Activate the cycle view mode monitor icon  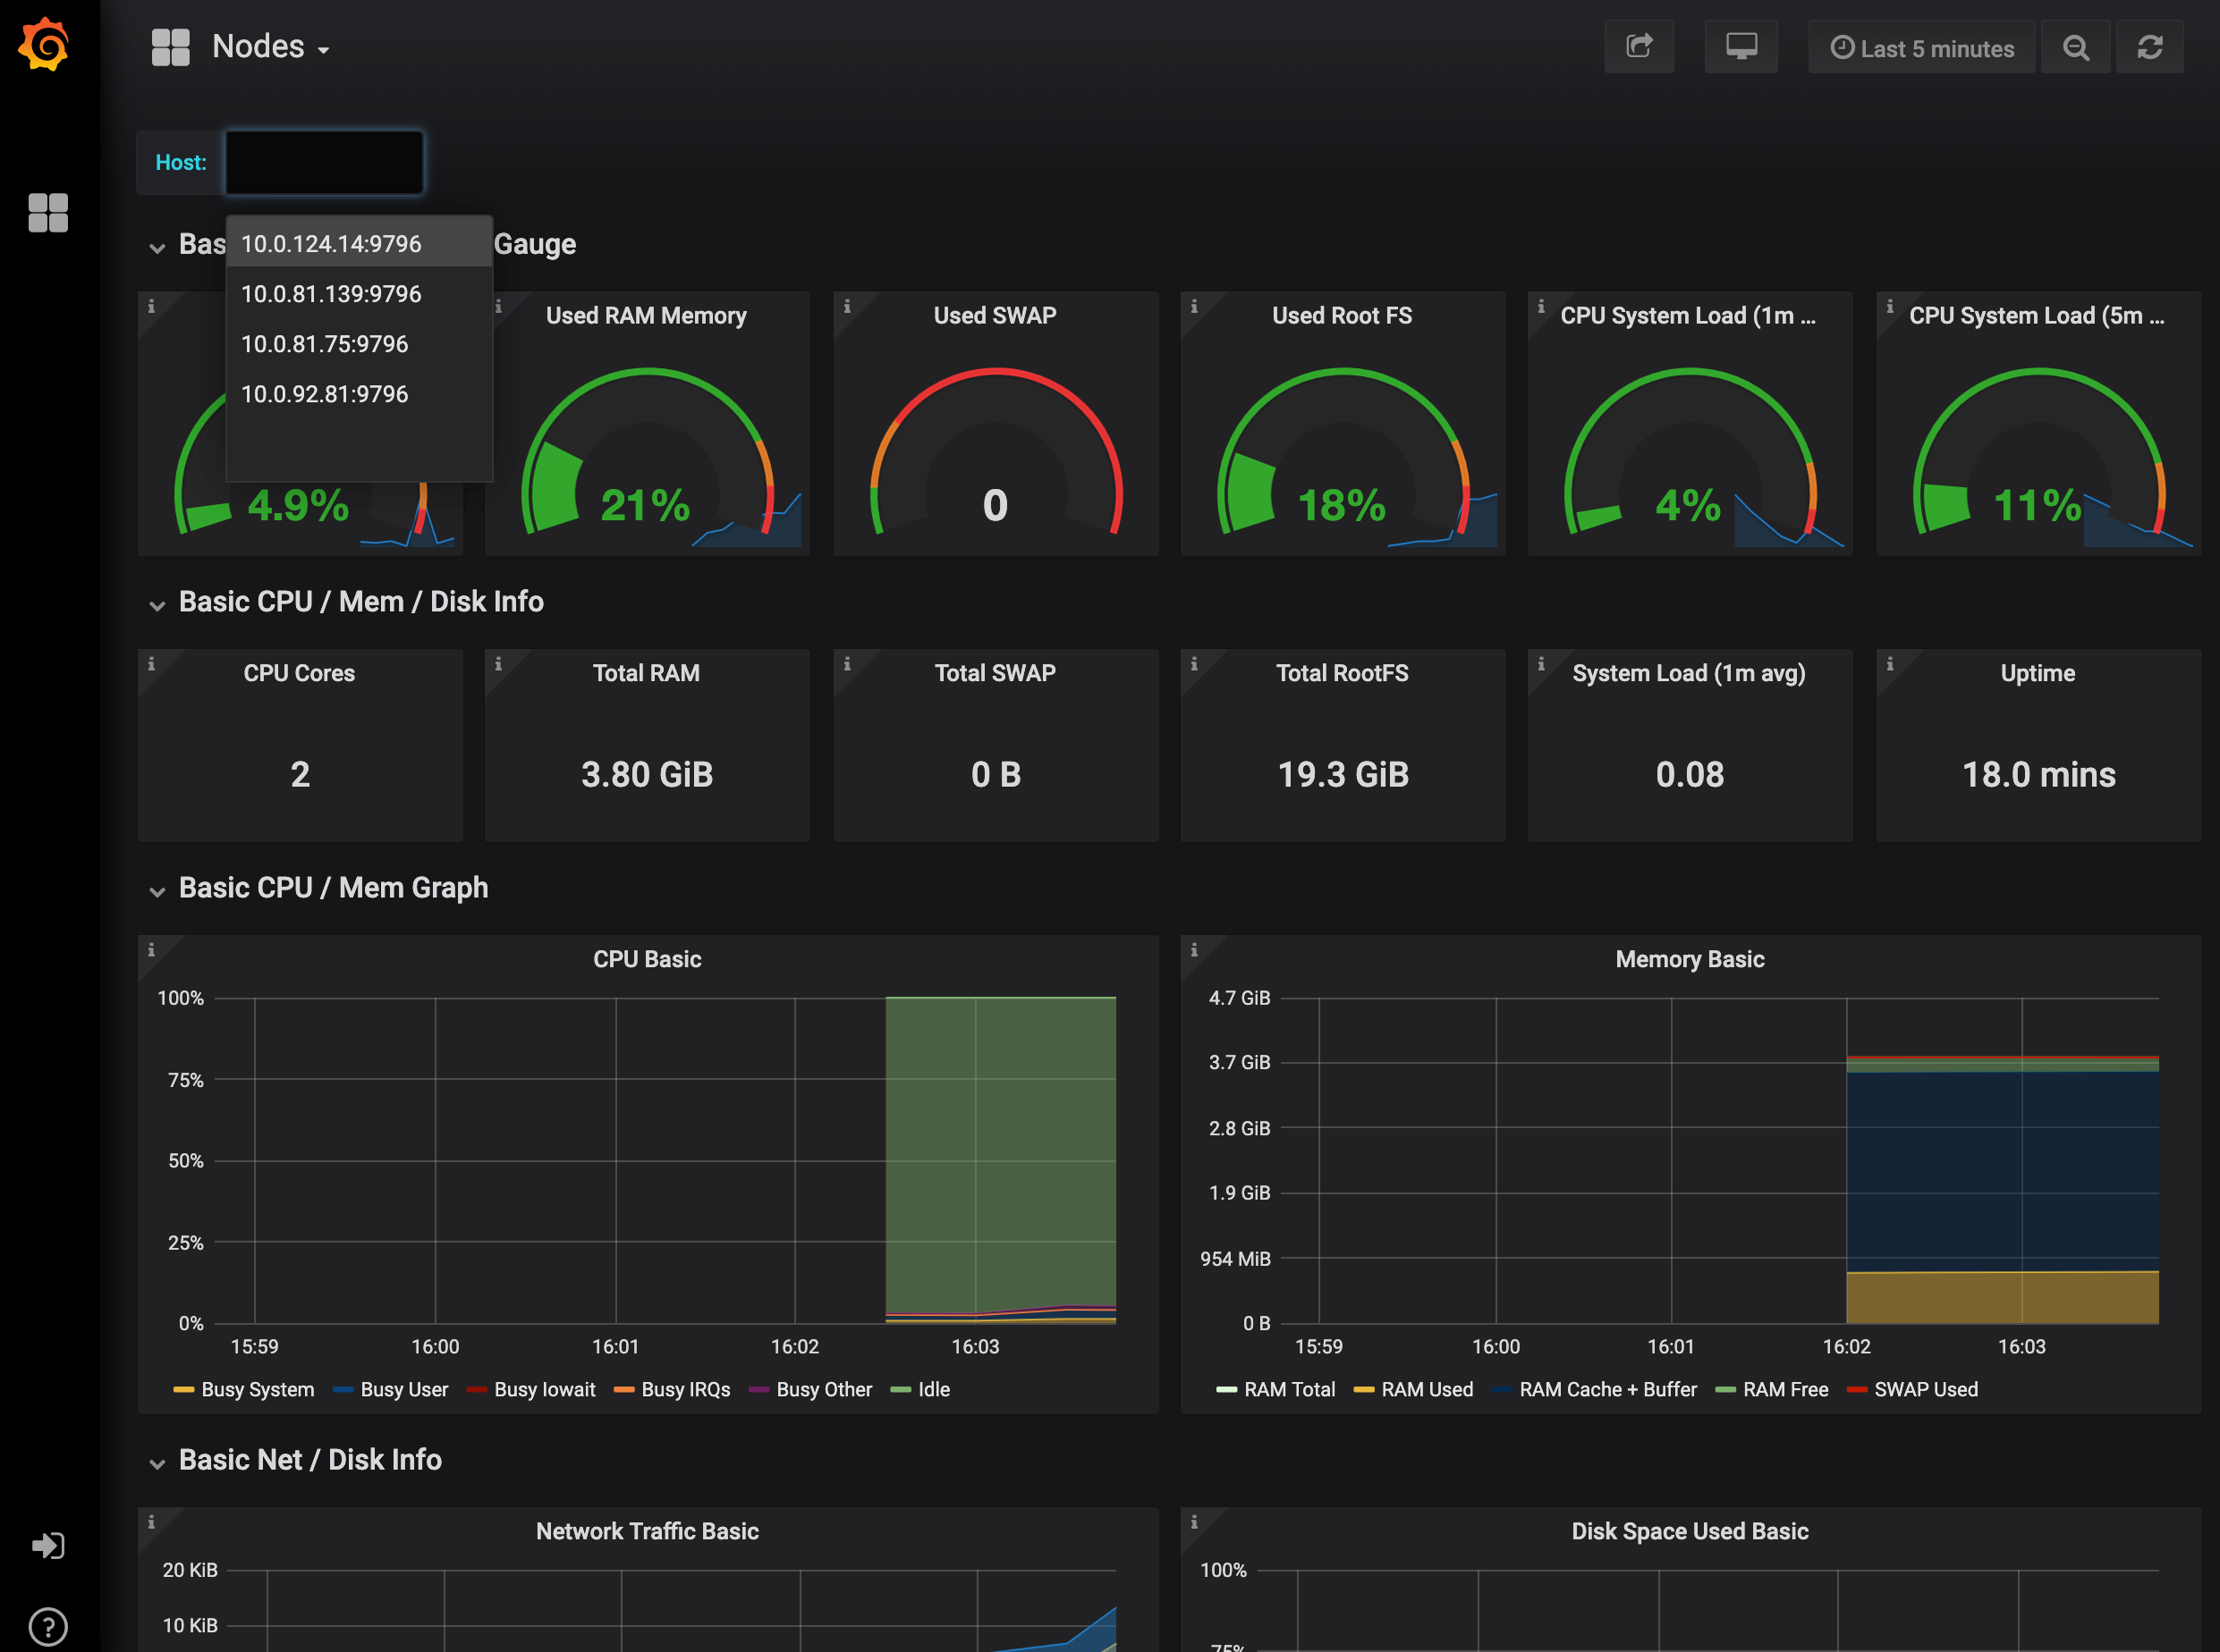[1741, 47]
